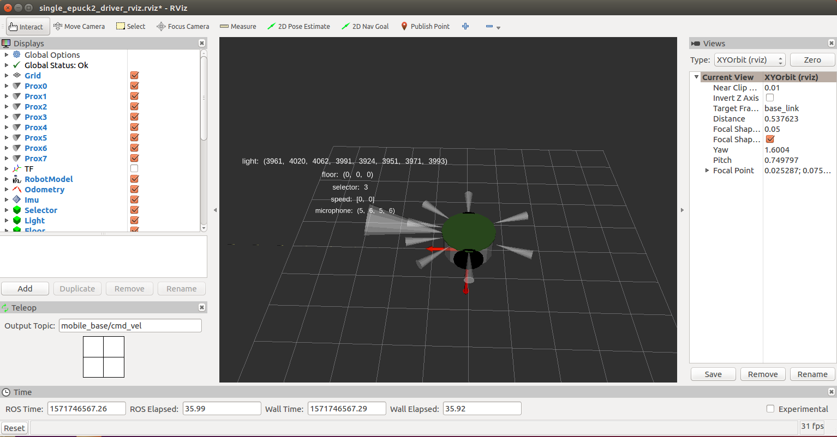Image resolution: width=837 pixels, height=437 pixels.
Task: Select the Odometry display entry
Action: click(44, 190)
